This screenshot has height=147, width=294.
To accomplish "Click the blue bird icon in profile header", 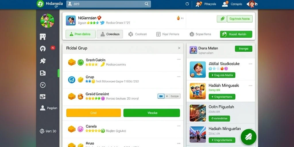I will (102, 23).
